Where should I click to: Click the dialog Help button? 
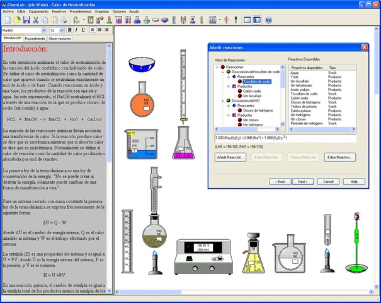[x=354, y=182]
